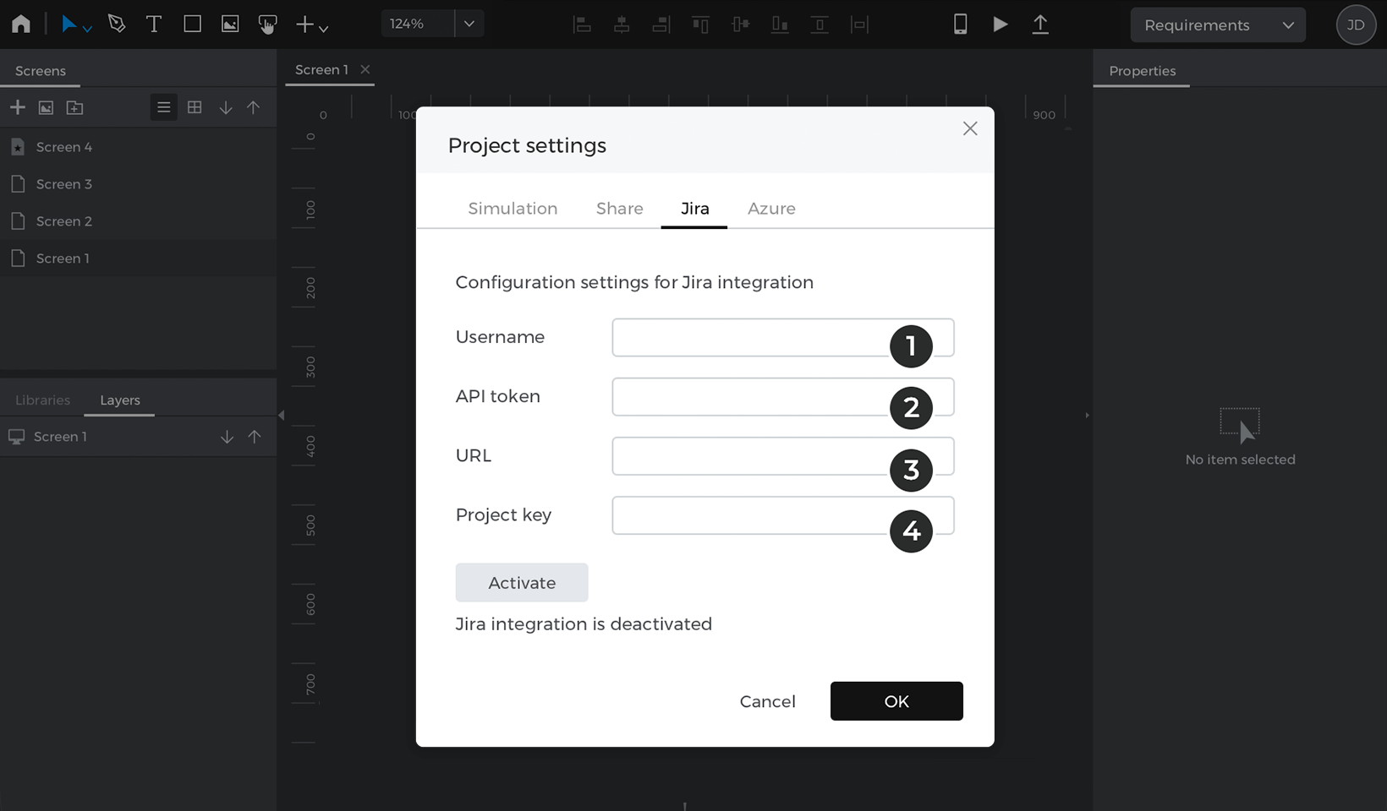
Task: Move the screen down in Screens panel
Action: [x=226, y=107]
